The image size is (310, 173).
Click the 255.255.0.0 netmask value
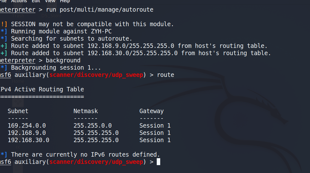[92, 125]
